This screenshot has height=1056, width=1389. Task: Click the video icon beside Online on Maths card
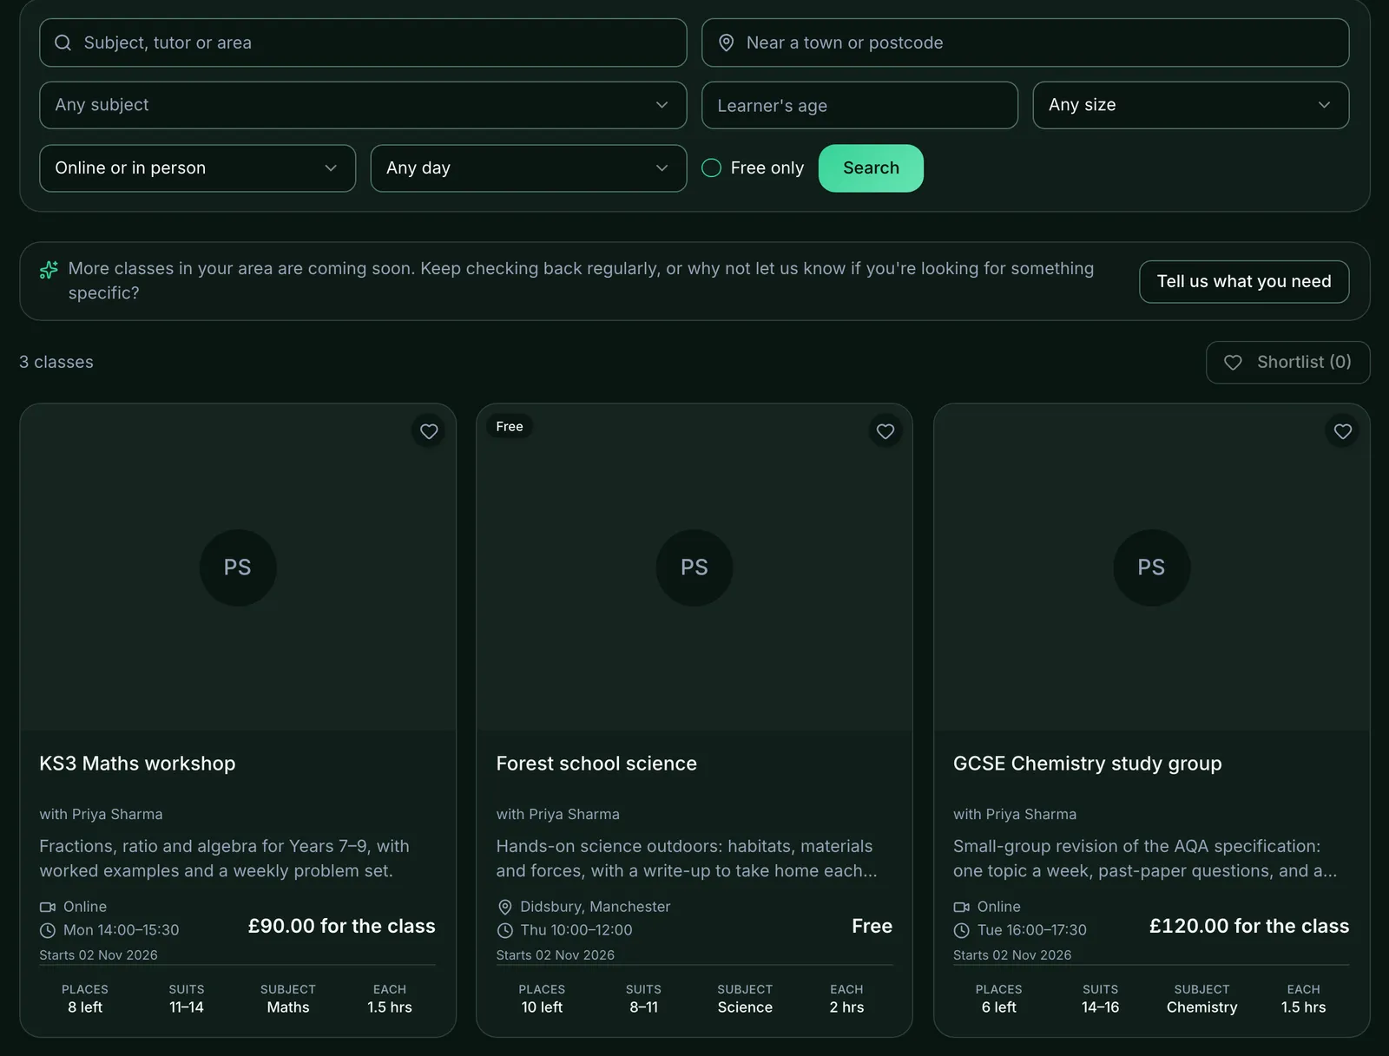[48, 907]
